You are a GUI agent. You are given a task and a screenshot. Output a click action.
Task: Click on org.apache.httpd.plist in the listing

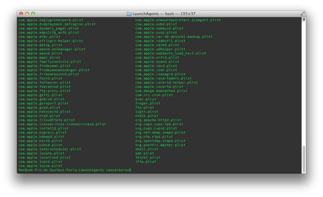158,120
